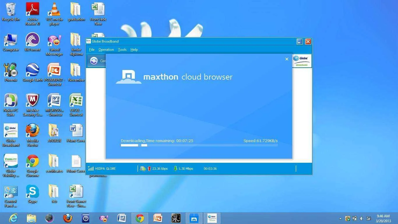Click the red upload arrow icon
Image resolution: width=398 pixels, height=224 pixels.
149,169
